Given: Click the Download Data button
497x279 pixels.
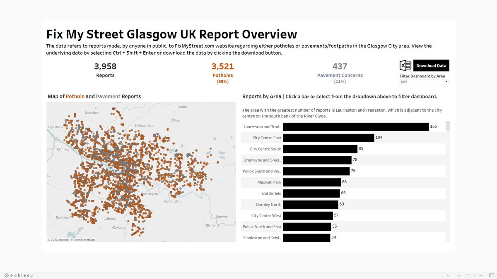Looking at the screenshot, I should (431, 66).
